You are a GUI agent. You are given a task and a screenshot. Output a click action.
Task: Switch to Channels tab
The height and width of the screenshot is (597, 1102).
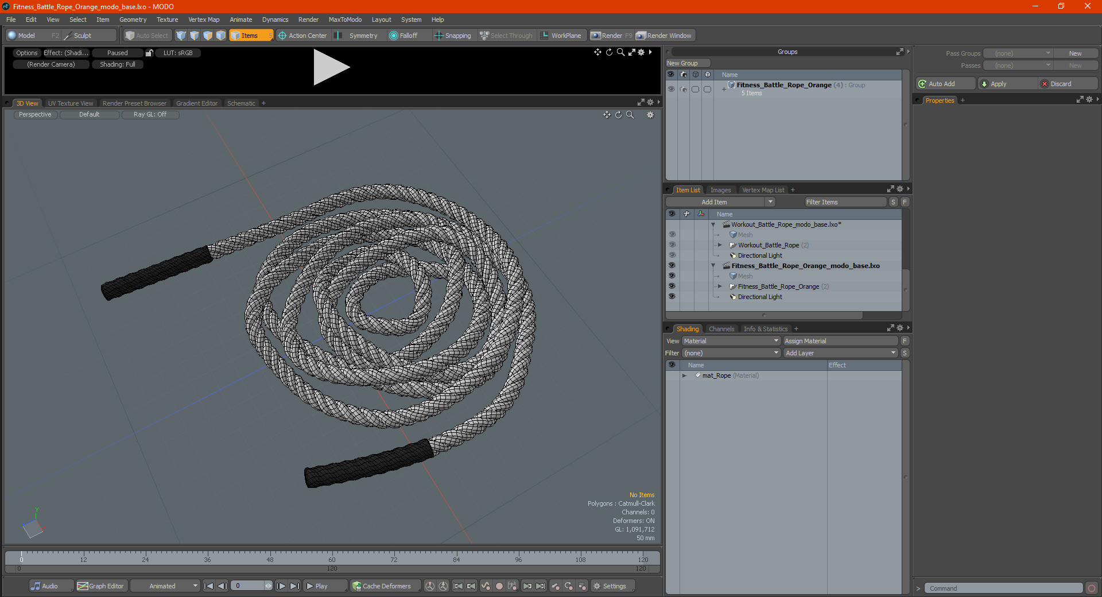pos(721,329)
